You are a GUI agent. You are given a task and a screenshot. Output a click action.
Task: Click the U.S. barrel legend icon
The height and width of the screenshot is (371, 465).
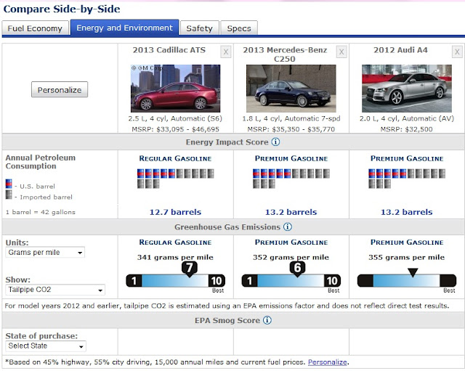click(9, 184)
